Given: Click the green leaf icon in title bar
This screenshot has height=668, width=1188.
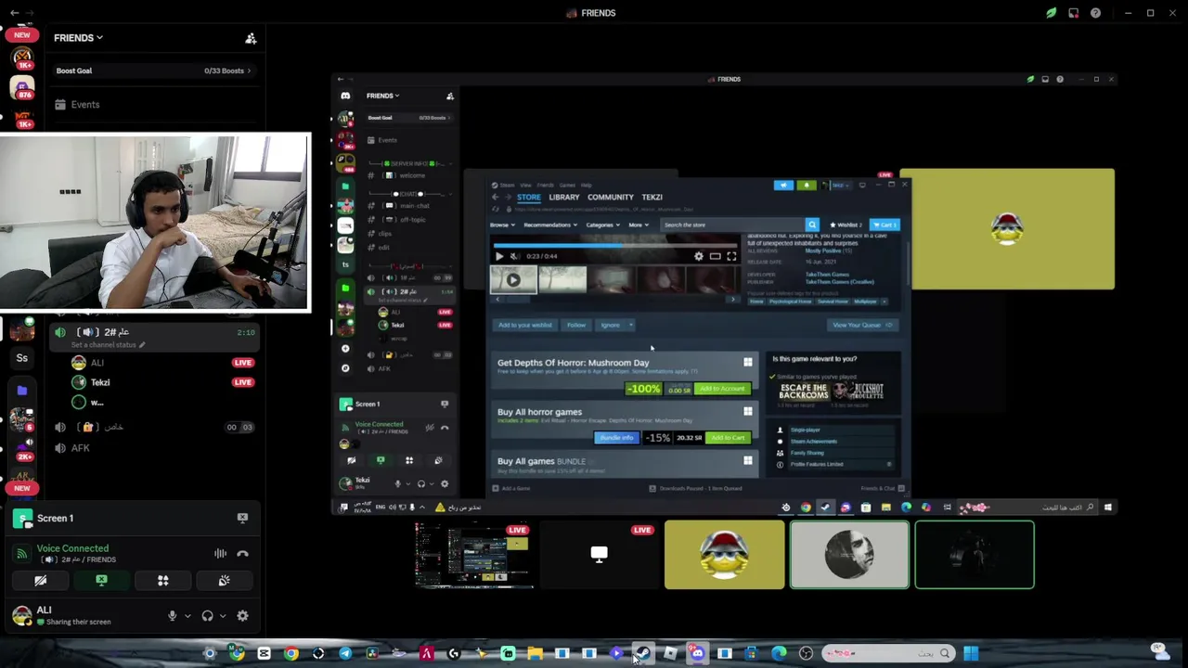Looking at the screenshot, I should click(1051, 13).
